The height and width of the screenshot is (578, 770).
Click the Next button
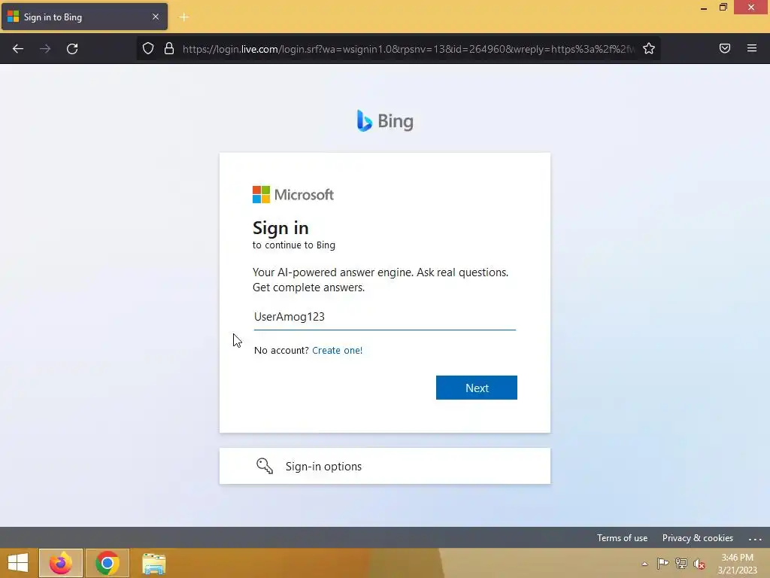point(476,388)
